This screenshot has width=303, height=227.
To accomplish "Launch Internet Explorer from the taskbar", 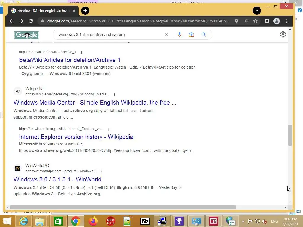I will (24, 221).
